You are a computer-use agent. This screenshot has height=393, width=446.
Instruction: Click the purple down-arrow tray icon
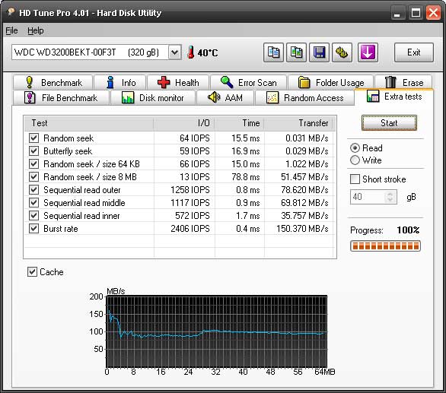click(368, 52)
